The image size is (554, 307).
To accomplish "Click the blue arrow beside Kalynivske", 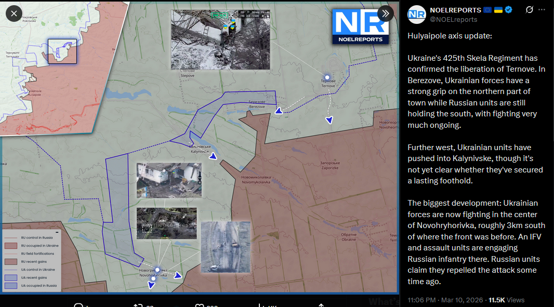I will (x=213, y=156).
